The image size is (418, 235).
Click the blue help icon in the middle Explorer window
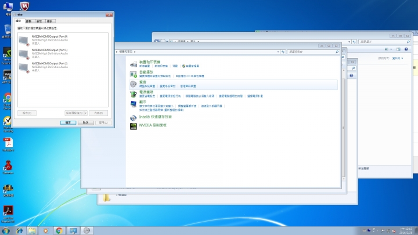tap(351, 75)
